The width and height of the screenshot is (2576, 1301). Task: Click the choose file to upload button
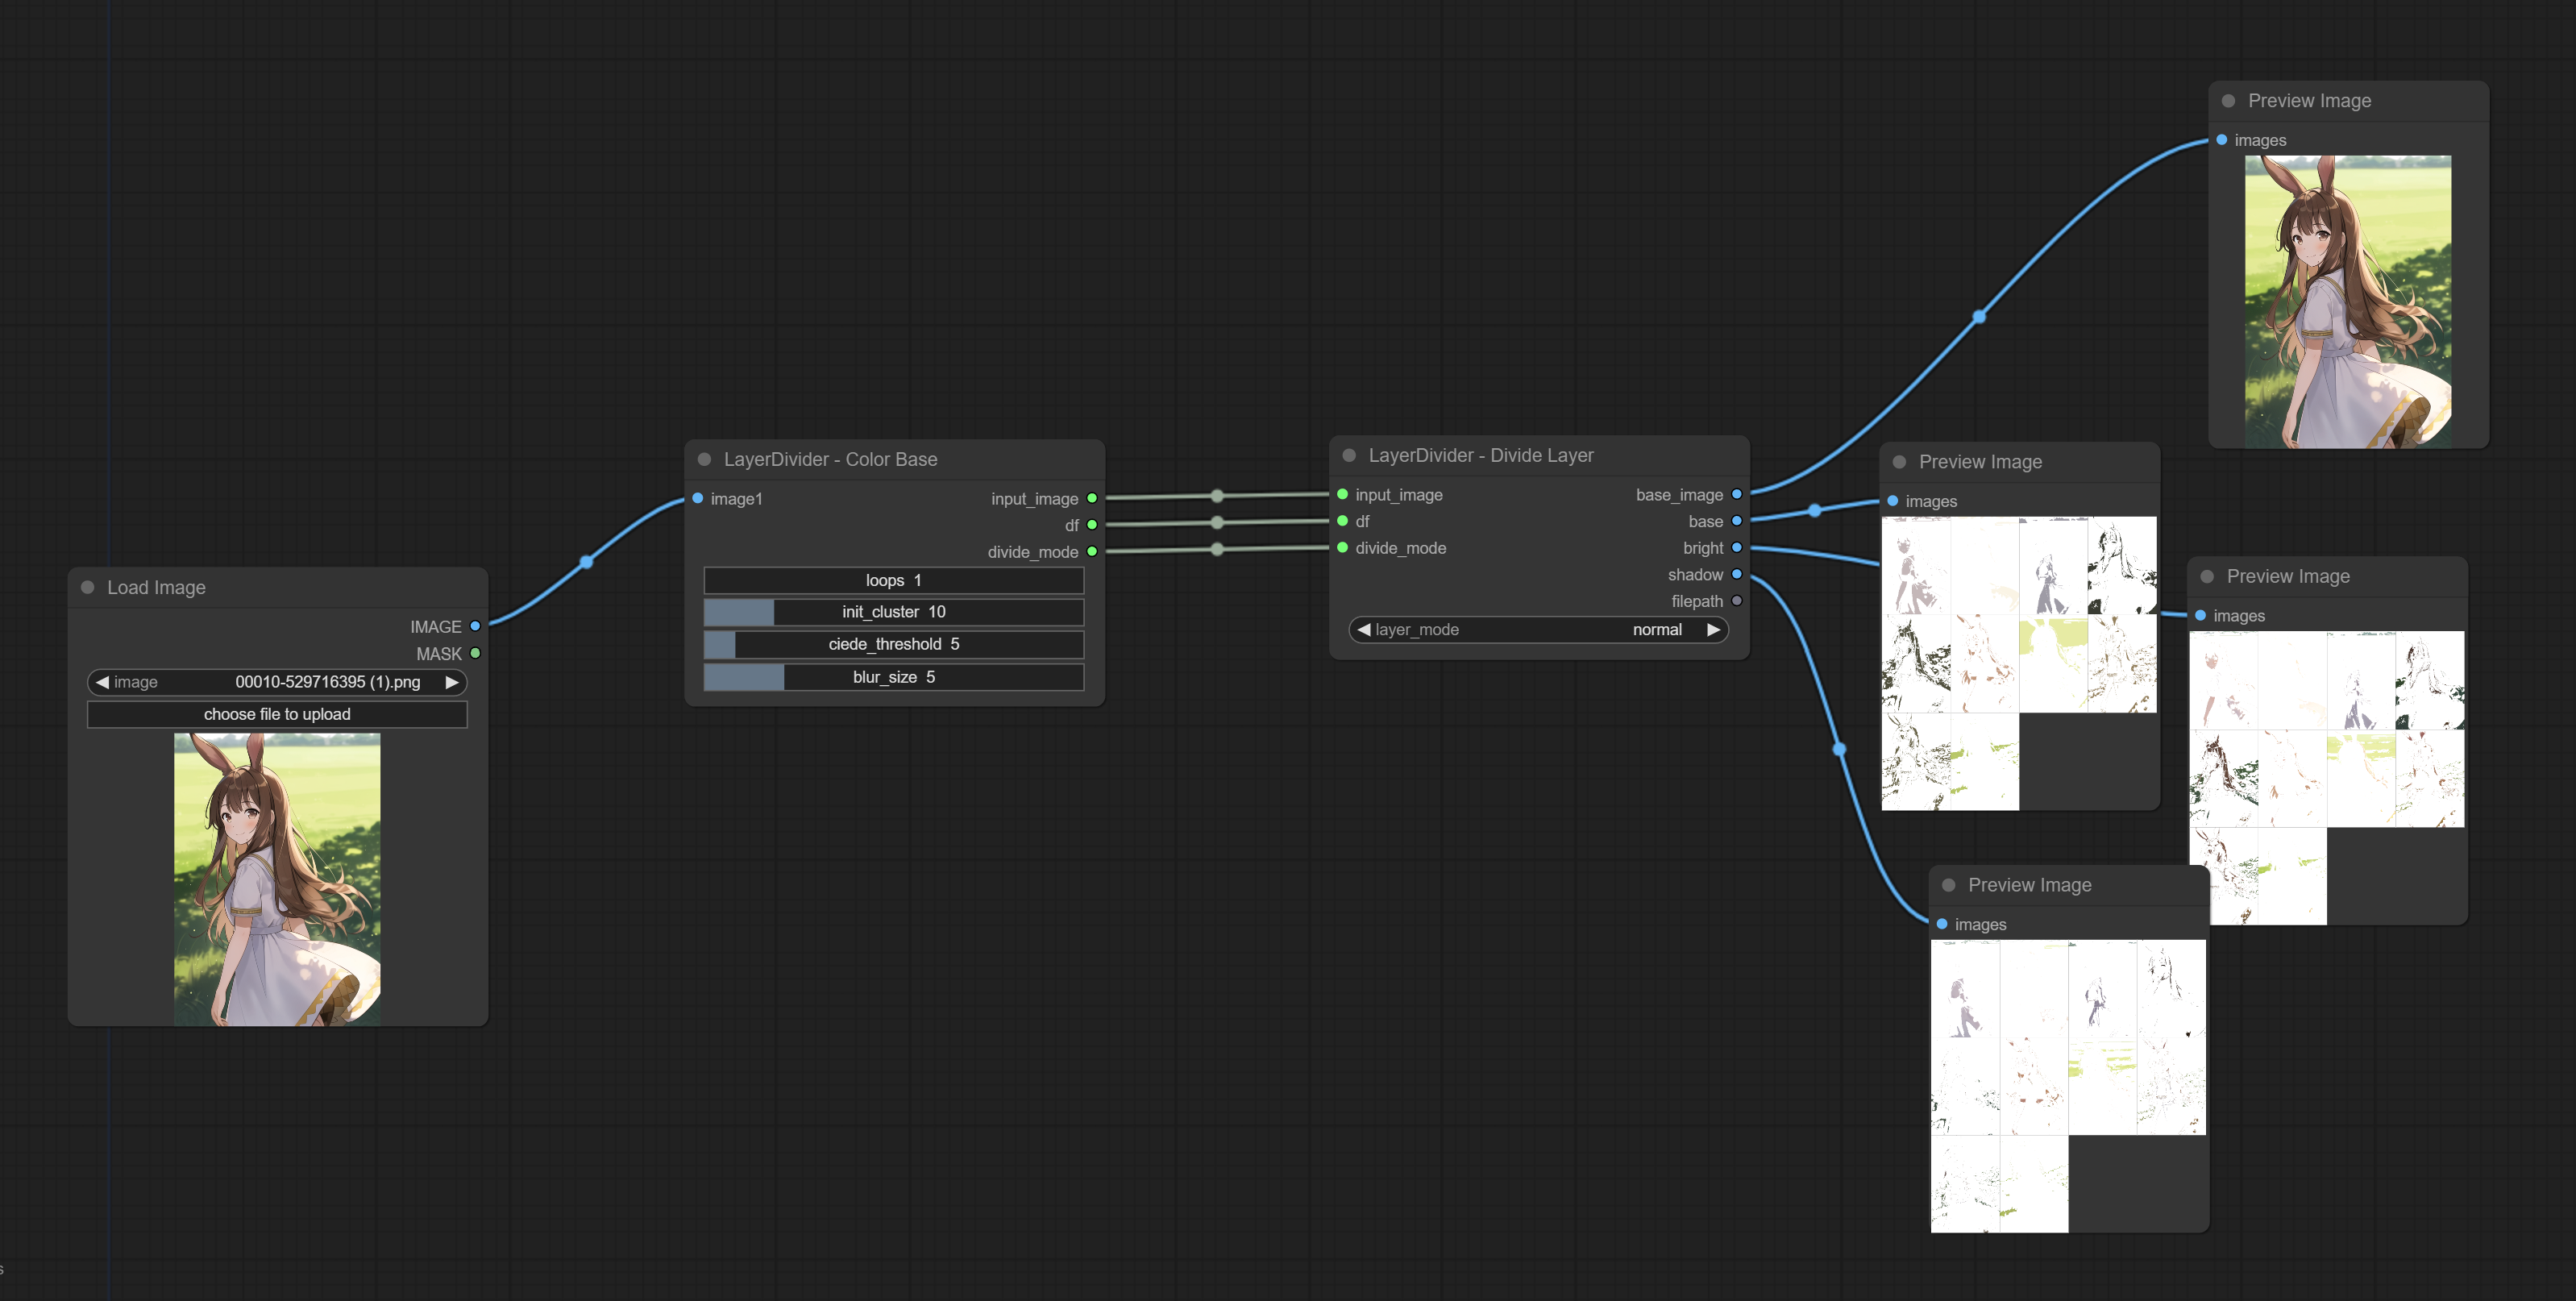[x=277, y=714]
